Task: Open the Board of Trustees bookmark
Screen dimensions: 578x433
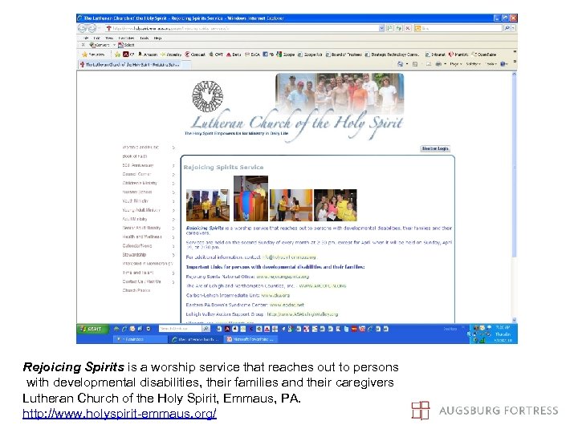Action: click(344, 55)
